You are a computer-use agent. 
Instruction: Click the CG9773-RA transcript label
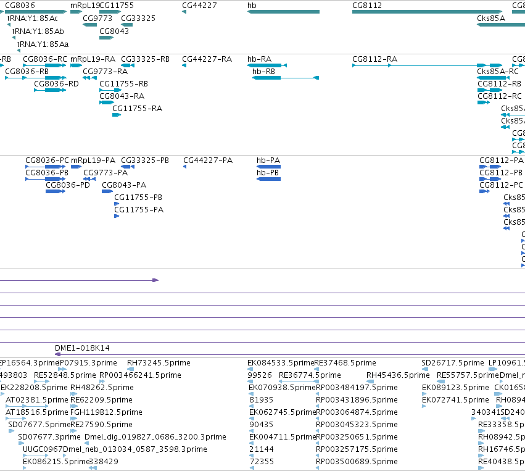point(105,72)
